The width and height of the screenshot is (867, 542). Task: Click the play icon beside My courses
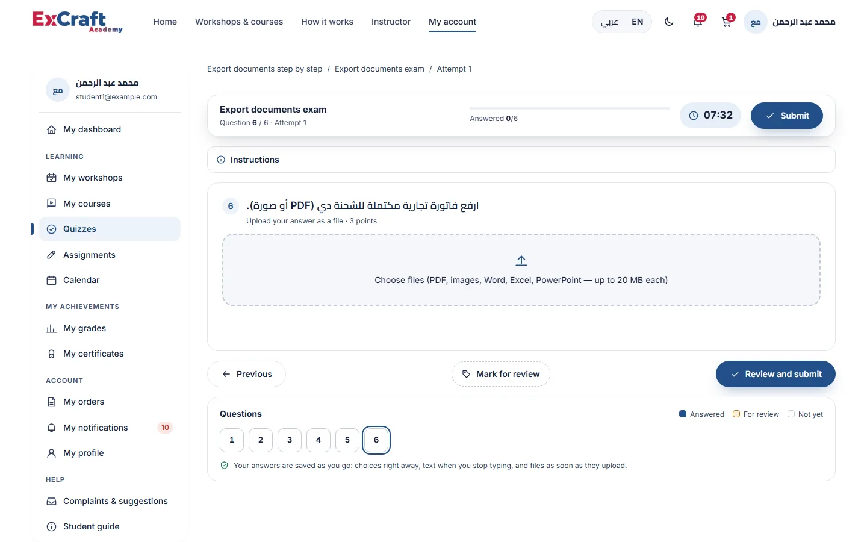pyautogui.click(x=52, y=204)
